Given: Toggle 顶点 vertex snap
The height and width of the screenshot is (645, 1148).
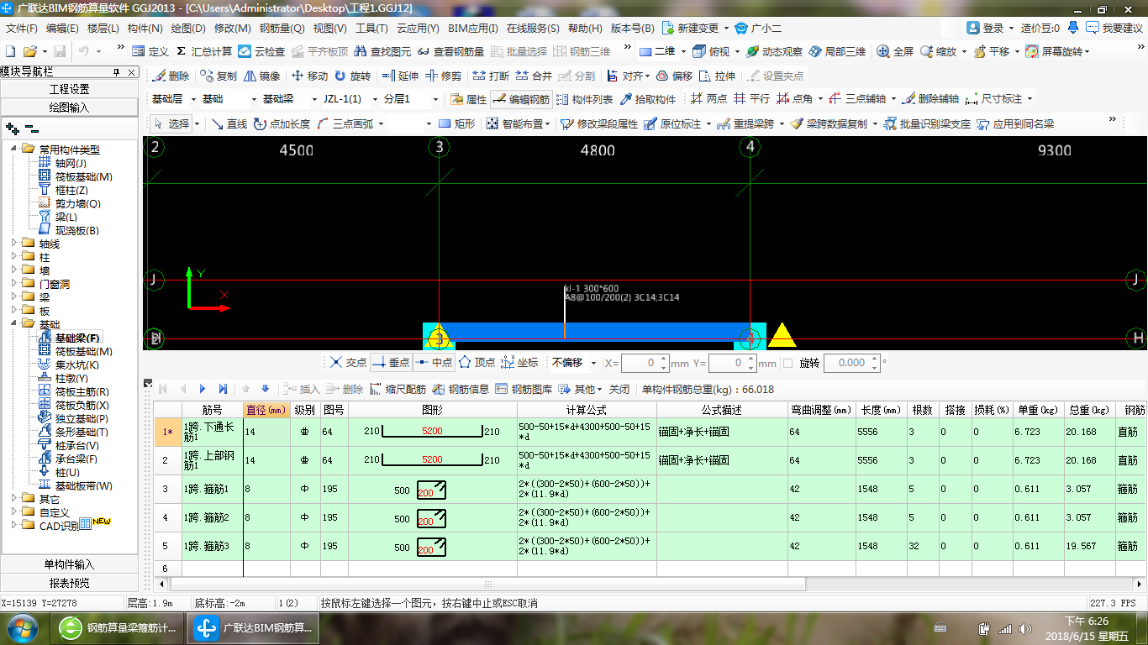Looking at the screenshot, I should tap(477, 363).
